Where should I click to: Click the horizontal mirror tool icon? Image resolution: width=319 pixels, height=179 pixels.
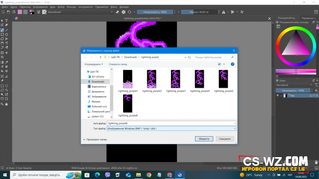tap(224, 12)
